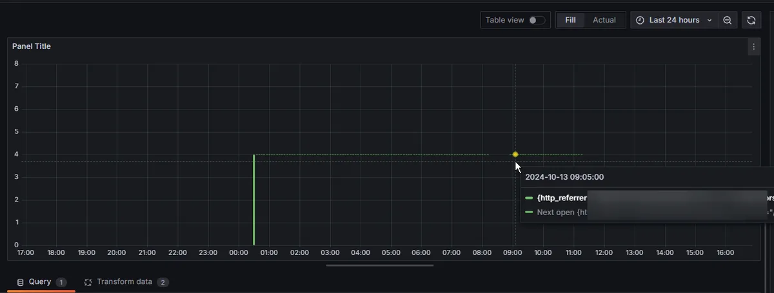This screenshot has width=774, height=293.
Task: Switch to the Query tab
Action: pyautogui.click(x=40, y=282)
